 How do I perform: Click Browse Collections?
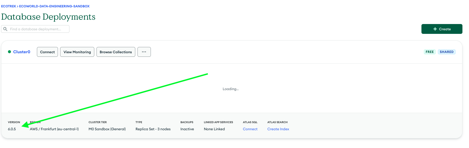click(116, 52)
